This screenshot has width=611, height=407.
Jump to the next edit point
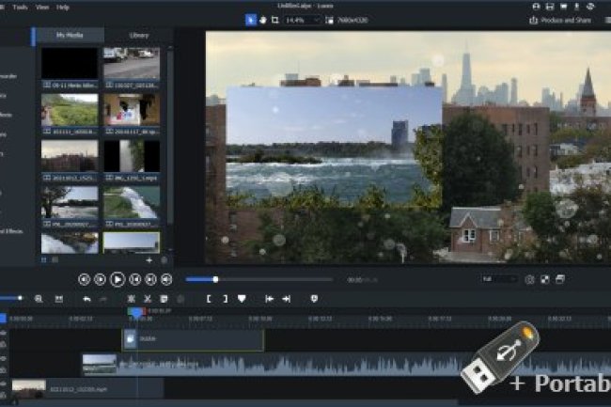coord(287,299)
